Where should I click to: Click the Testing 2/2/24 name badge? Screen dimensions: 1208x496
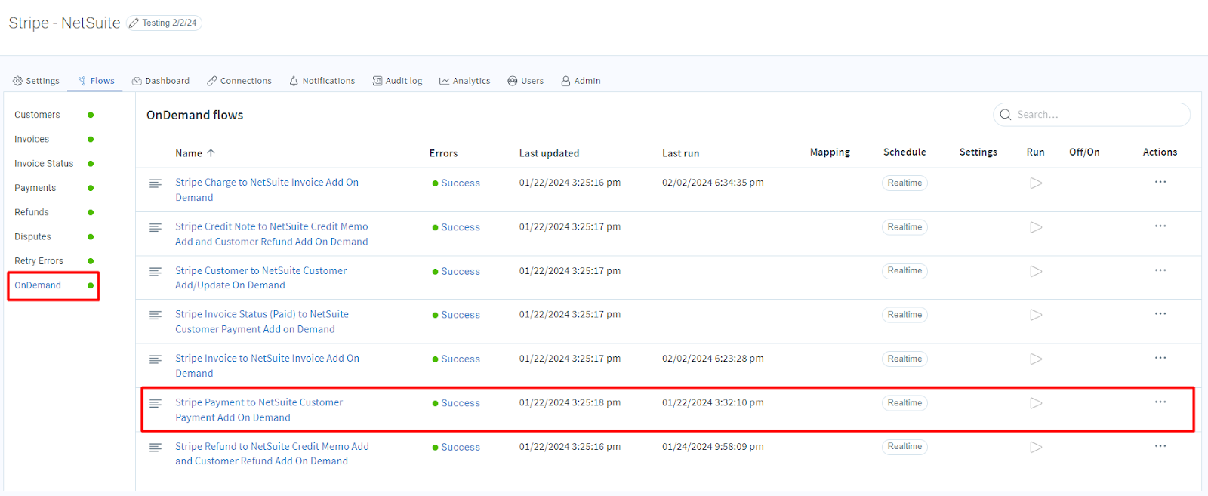pyautogui.click(x=164, y=23)
